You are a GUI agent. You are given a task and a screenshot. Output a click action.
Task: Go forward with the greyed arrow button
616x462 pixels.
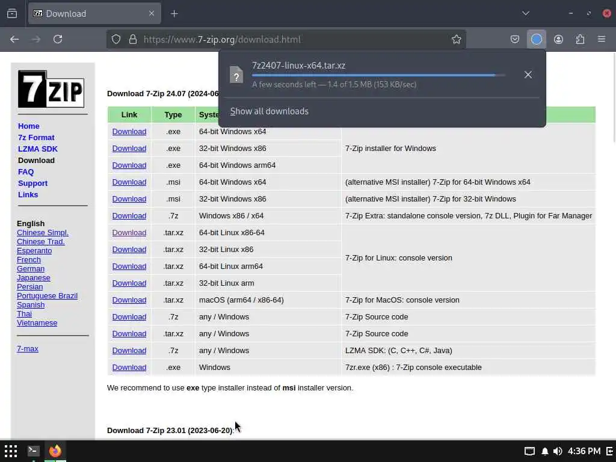click(35, 39)
